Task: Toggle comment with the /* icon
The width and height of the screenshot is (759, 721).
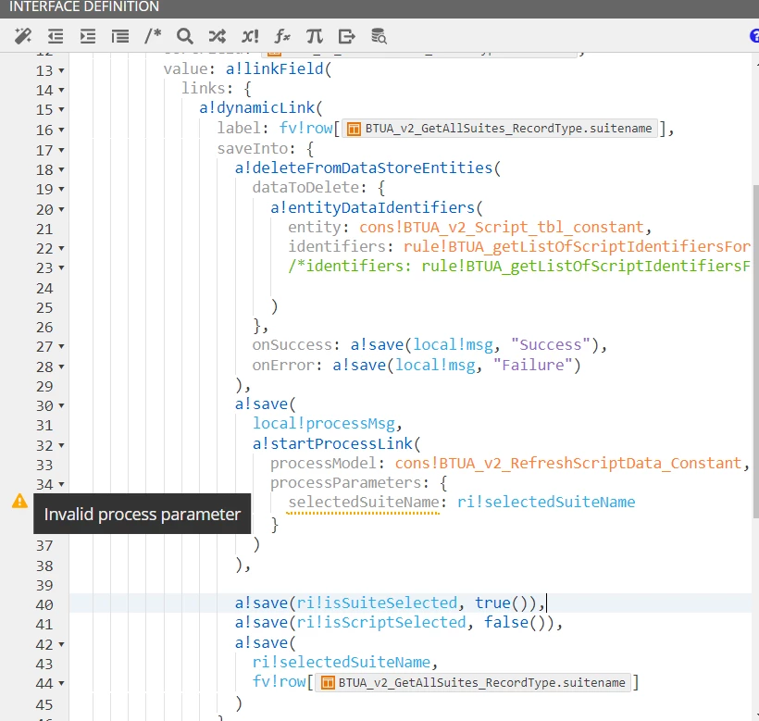Action: 153,36
